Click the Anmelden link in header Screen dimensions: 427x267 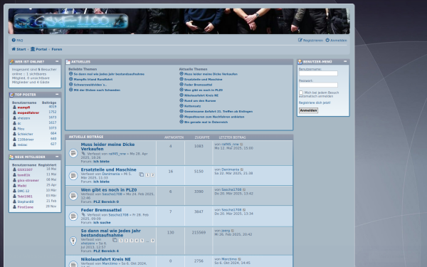pos(337,41)
